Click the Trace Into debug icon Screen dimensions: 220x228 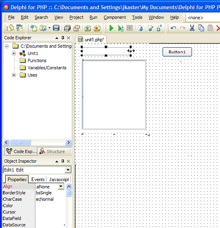pos(141,28)
